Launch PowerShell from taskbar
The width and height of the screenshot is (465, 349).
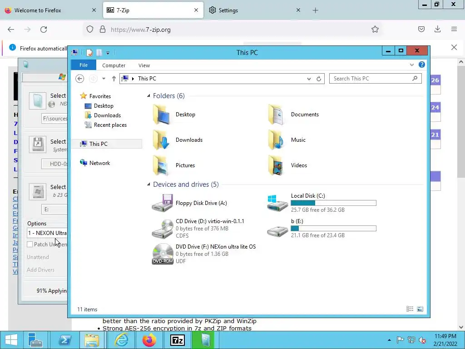pyautogui.click(x=64, y=340)
